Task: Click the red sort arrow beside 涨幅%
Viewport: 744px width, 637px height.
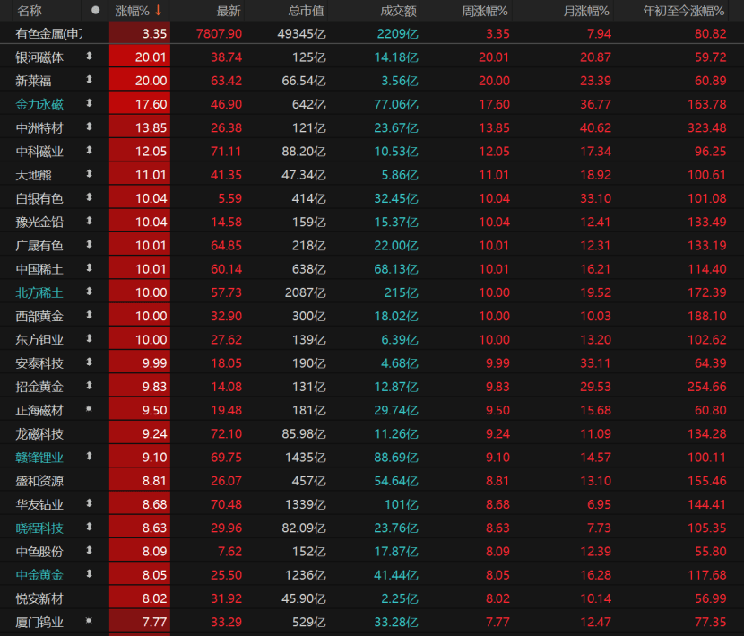Action: pos(159,11)
